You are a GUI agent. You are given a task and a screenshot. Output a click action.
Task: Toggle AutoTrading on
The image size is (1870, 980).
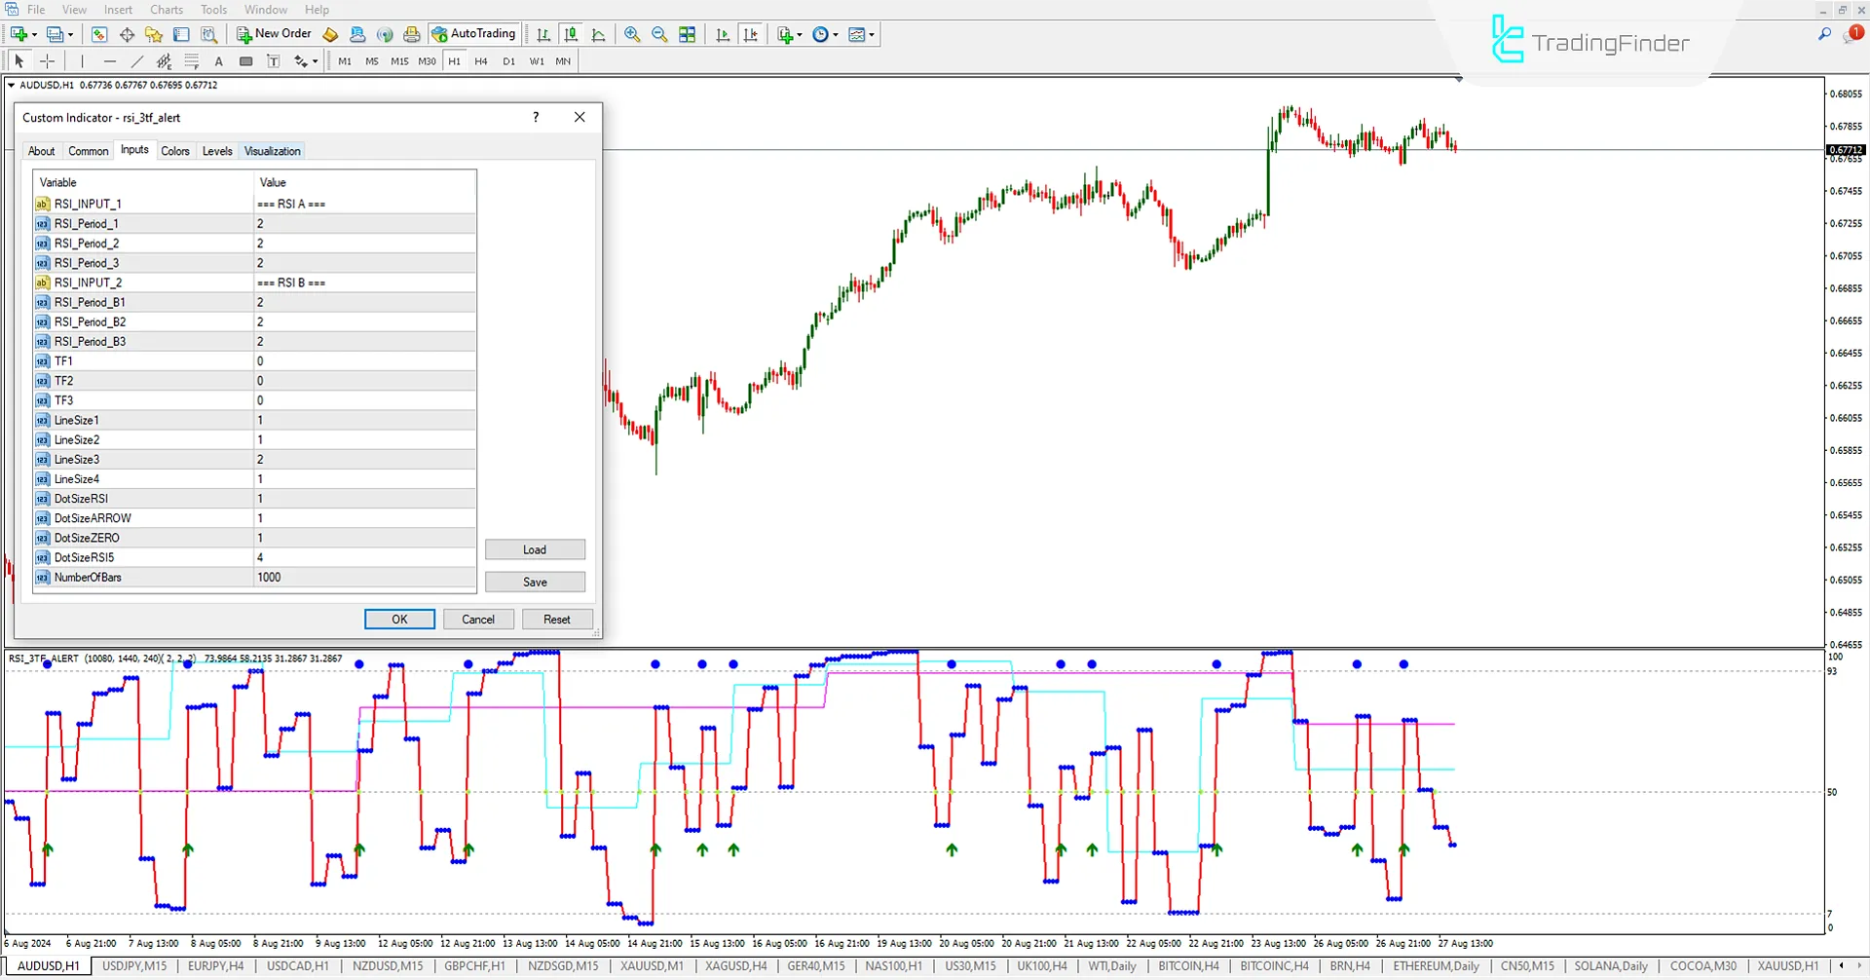(x=474, y=33)
